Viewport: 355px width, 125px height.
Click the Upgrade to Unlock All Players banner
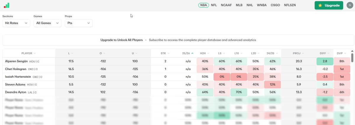[121, 40]
